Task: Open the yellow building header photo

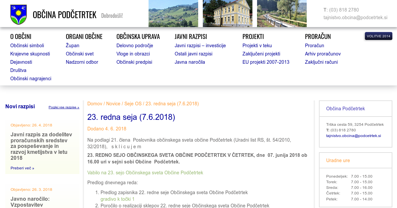Action: (227, 14)
